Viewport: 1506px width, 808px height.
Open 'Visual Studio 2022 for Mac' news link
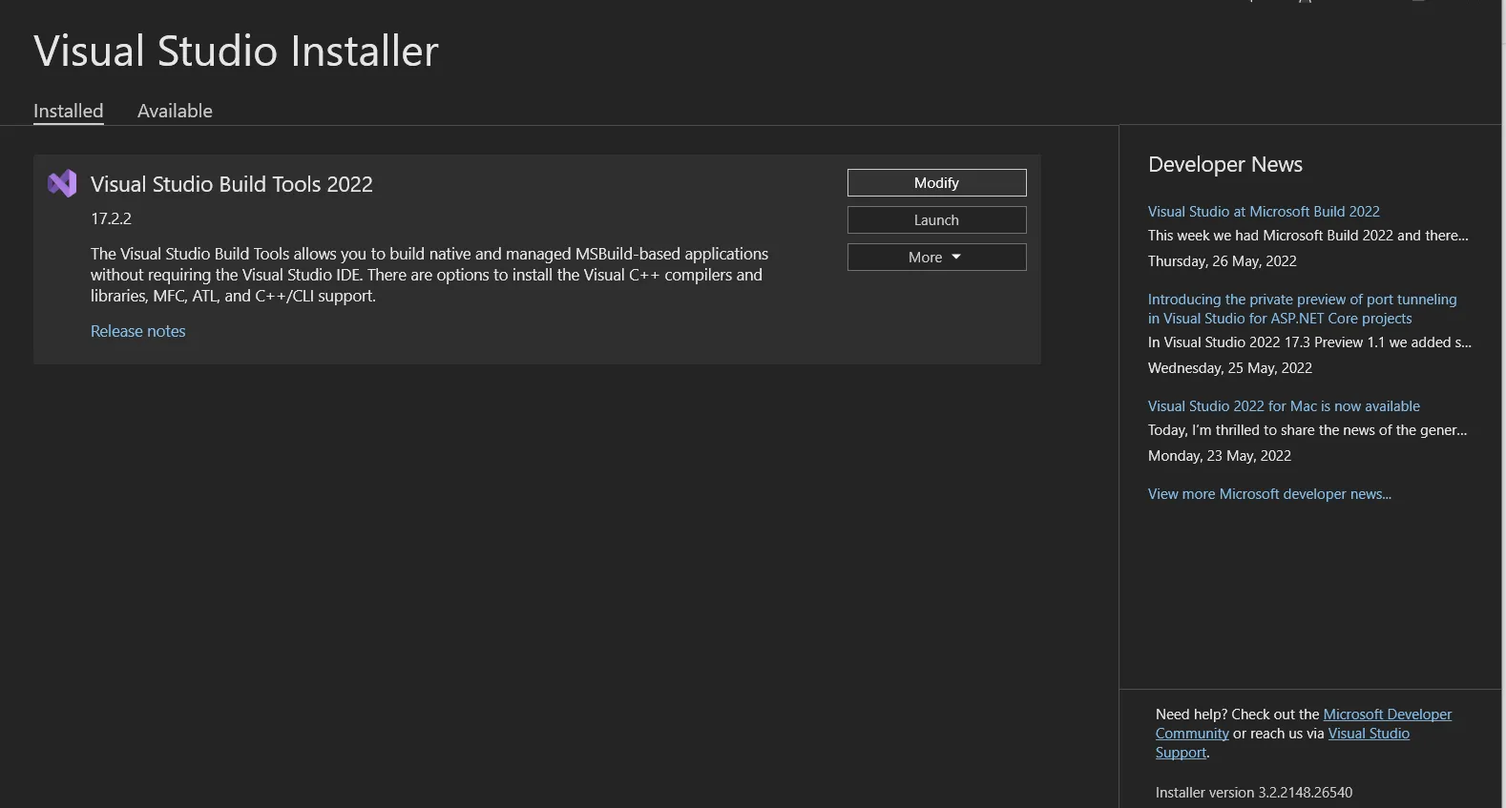[x=1284, y=406]
